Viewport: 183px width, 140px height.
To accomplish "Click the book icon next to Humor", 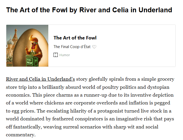I will click(56, 55).
